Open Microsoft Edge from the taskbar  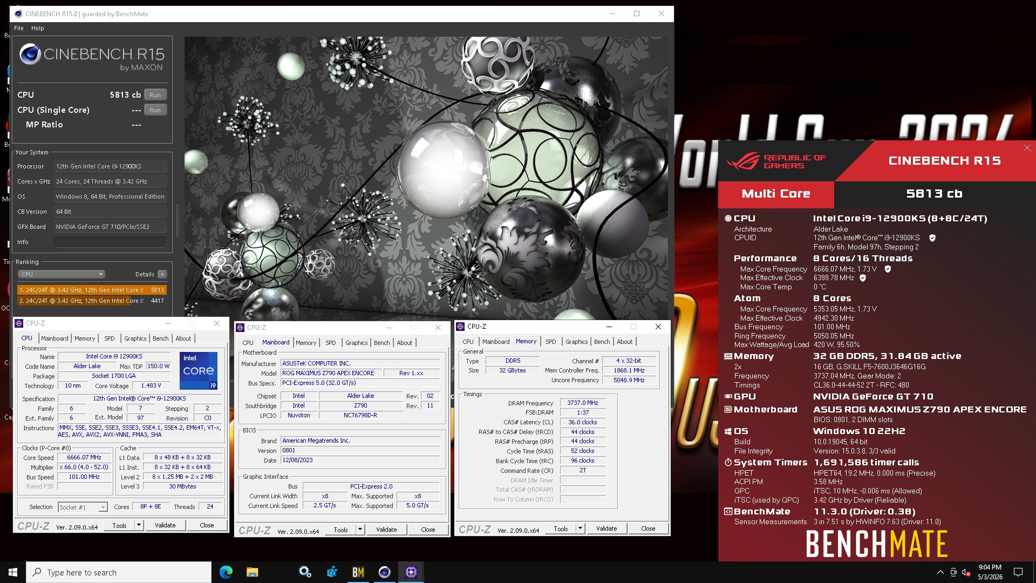click(x=226, y=572)
